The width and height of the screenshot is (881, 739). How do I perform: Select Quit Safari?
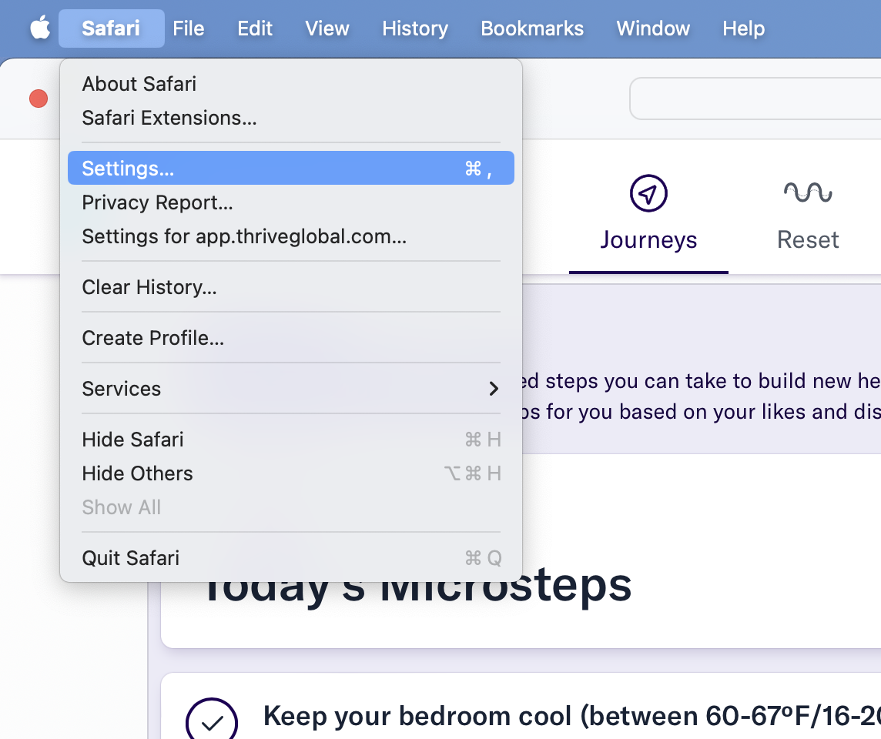(291, 557)
